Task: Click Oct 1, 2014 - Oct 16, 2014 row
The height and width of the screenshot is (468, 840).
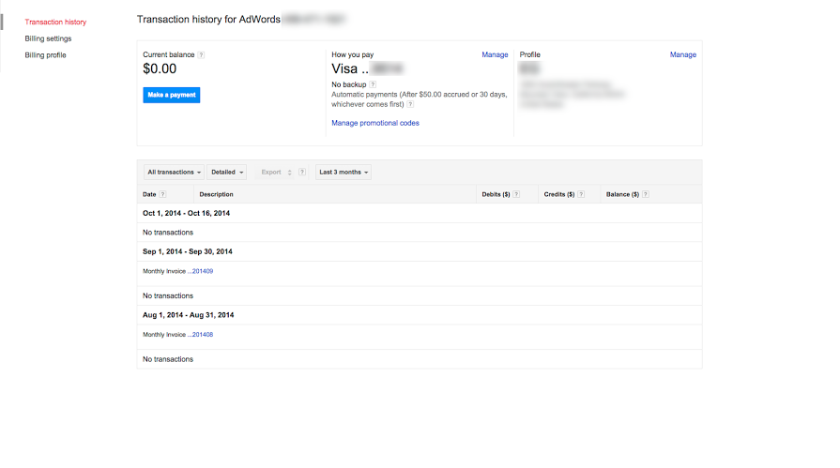Action: click(x=420, y=213)
